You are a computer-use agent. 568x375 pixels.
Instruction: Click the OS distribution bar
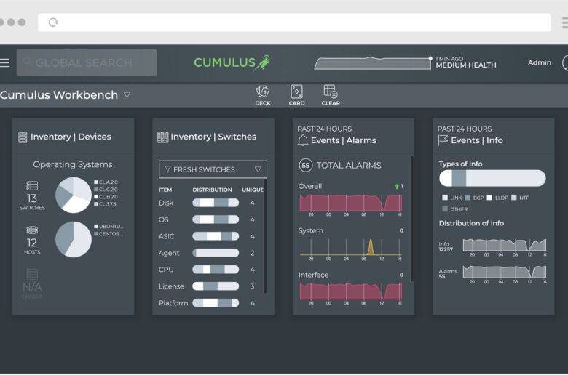coord(216,219)
